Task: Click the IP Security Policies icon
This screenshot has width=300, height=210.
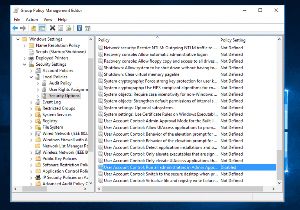Action: pyautogui.click(x=38, y=178)
